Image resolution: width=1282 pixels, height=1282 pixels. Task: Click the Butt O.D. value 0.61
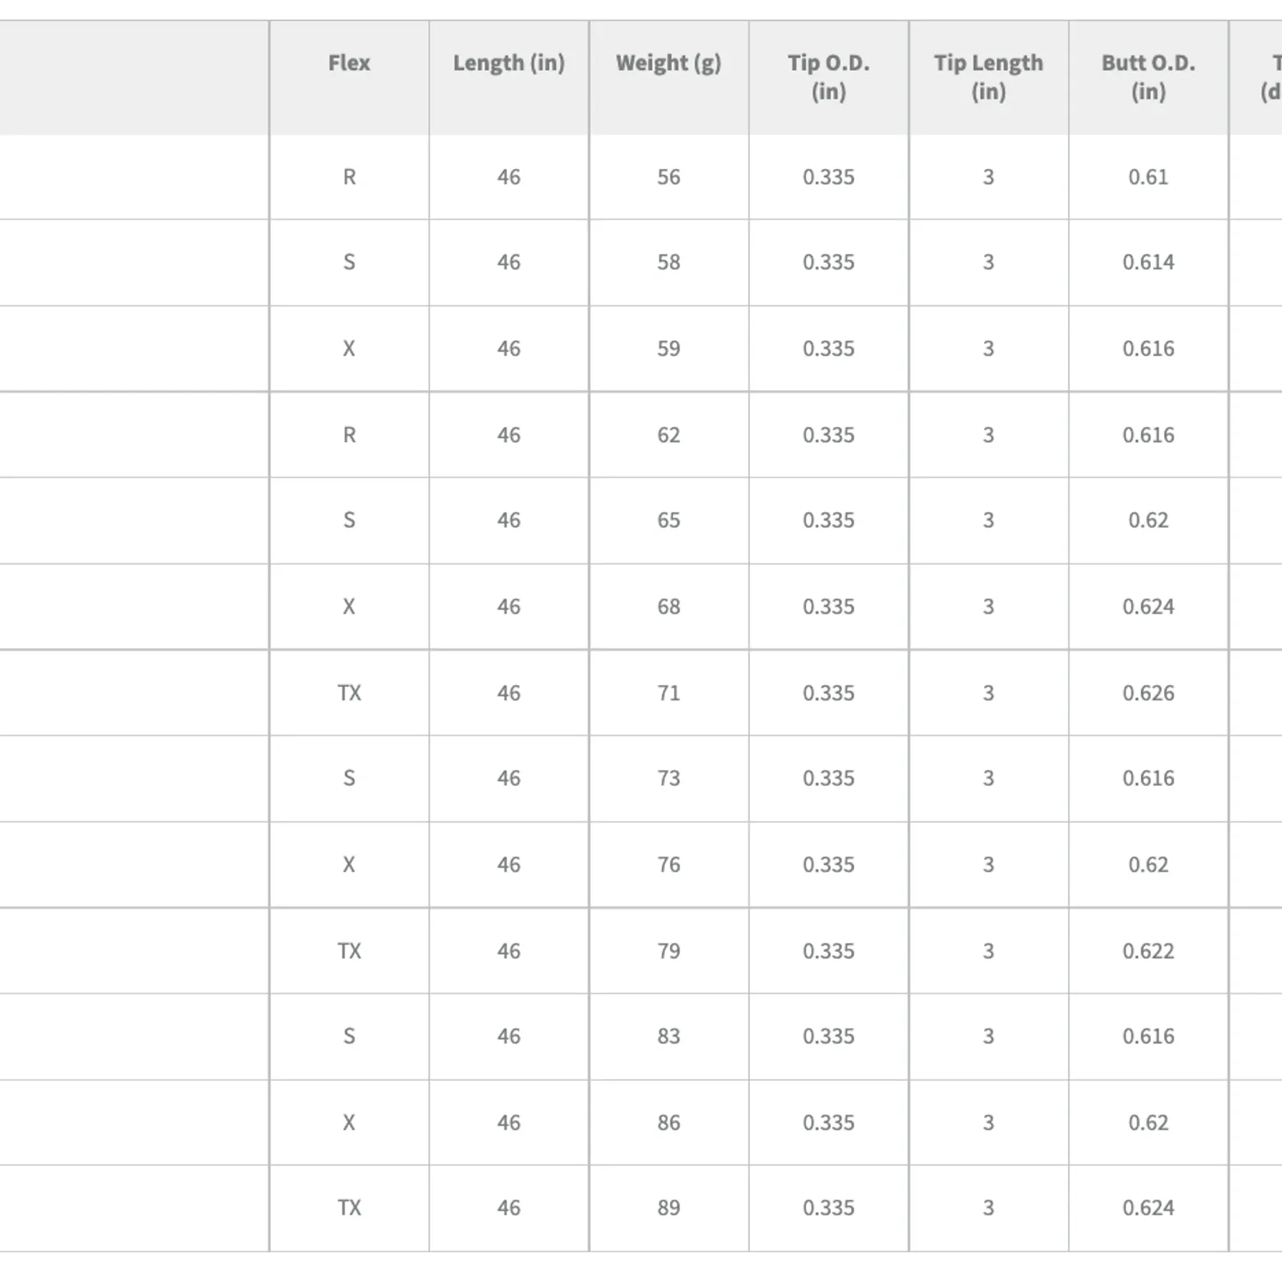1148,177
